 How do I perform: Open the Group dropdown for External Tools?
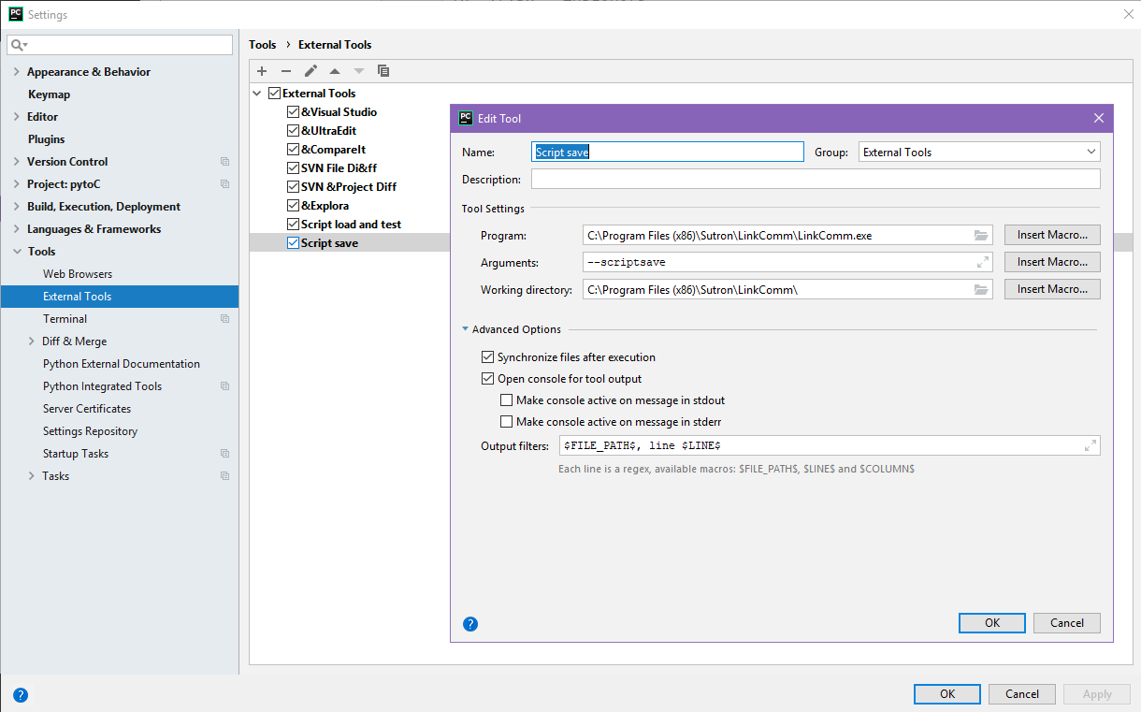(979, 152)
